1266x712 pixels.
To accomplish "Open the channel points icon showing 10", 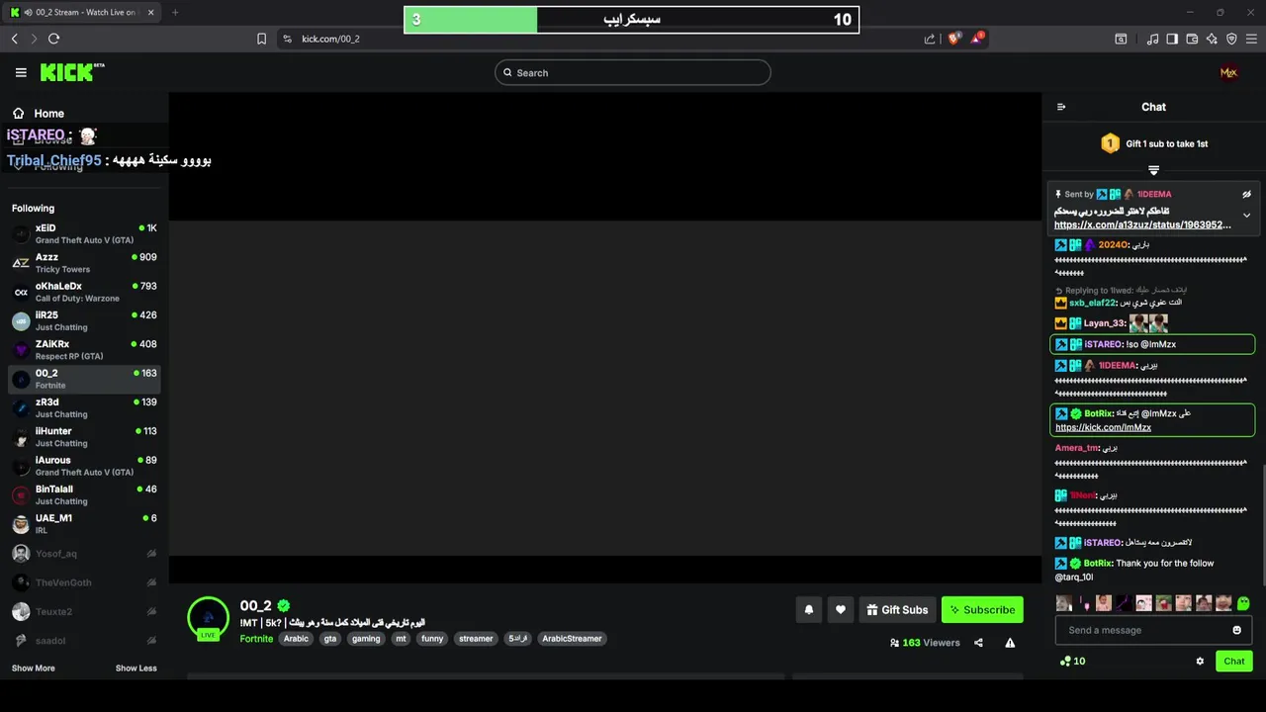I will point(1072,662).
